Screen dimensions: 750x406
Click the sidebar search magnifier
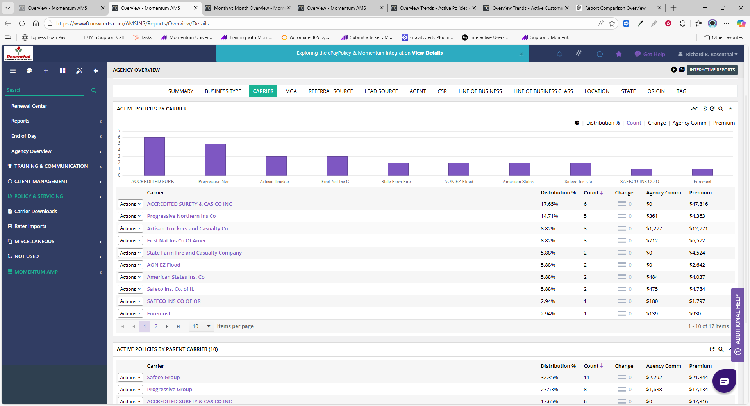(94, 90)
